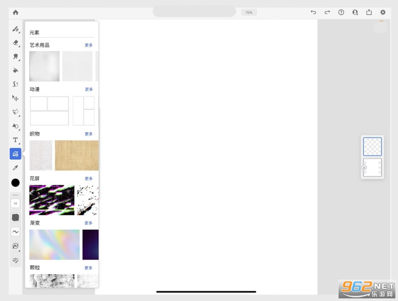
Task: Show more 动漫 elements
Action: [x=89, y=89]
